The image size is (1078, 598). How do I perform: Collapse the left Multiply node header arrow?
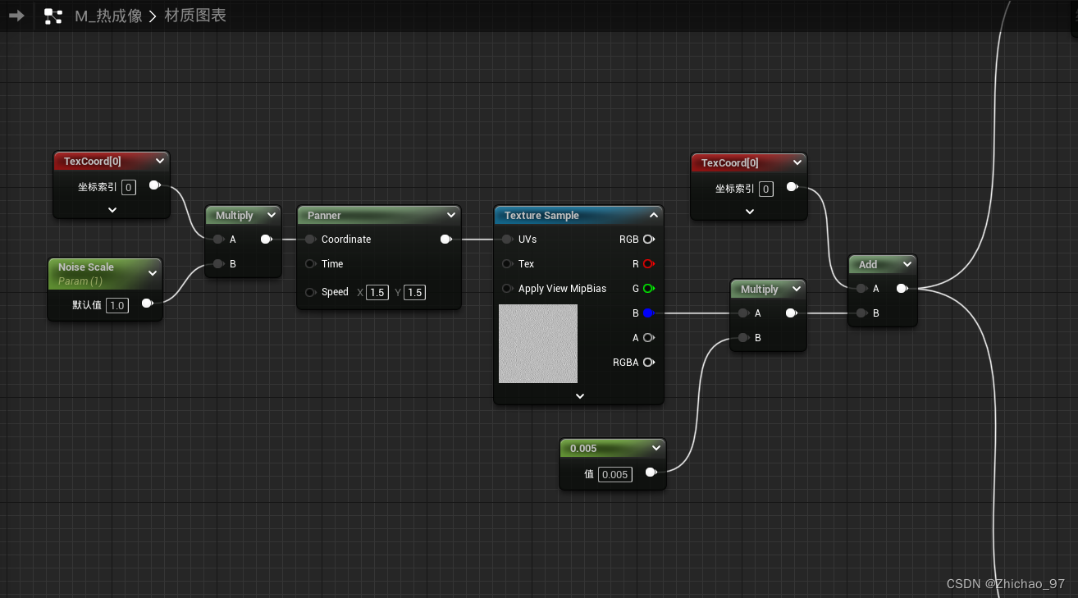(x=272, y=215)
